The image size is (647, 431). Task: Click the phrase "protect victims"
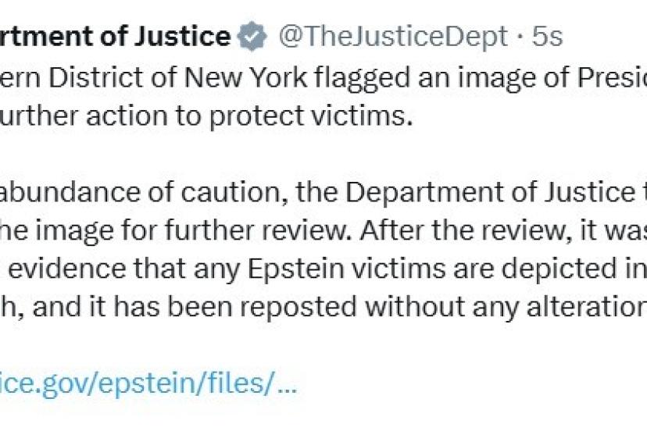[320, 116]
